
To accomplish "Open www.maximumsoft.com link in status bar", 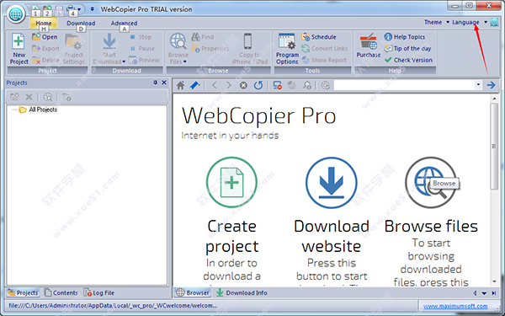I will (455, 306).
